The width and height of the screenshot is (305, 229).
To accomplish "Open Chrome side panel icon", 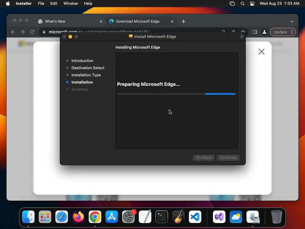I will pos(255,32).
